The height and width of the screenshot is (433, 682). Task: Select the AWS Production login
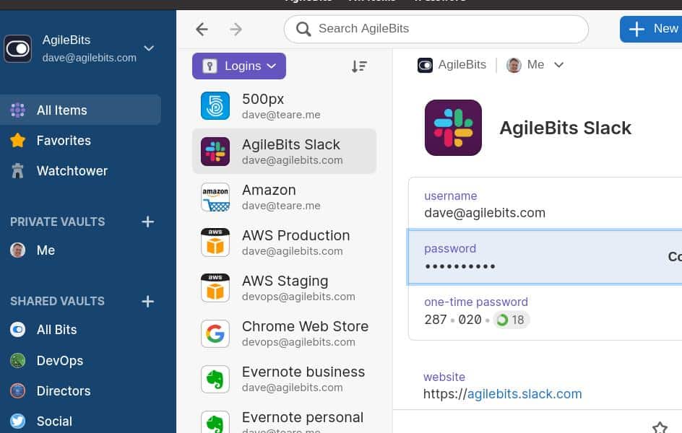284,242
